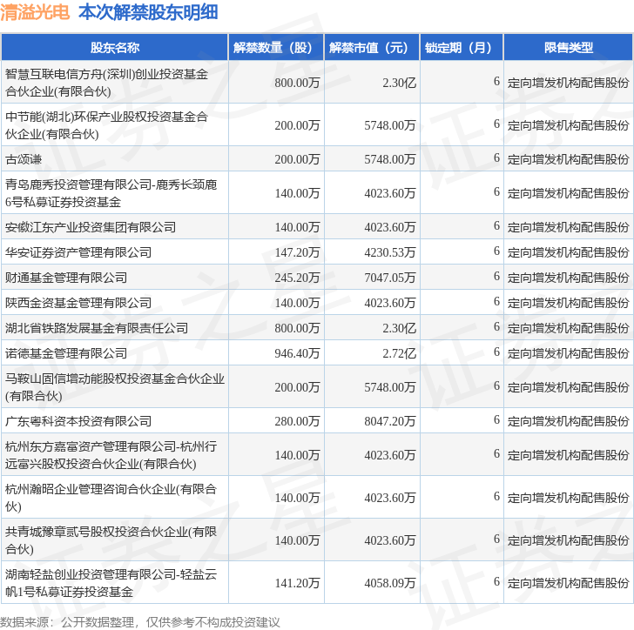This screenshot has height=630, width=634.
Task: Click the 股东名称 column header
Action: point(115,48)
